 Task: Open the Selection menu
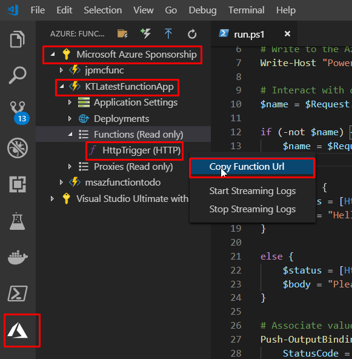(x=103, y=10)
